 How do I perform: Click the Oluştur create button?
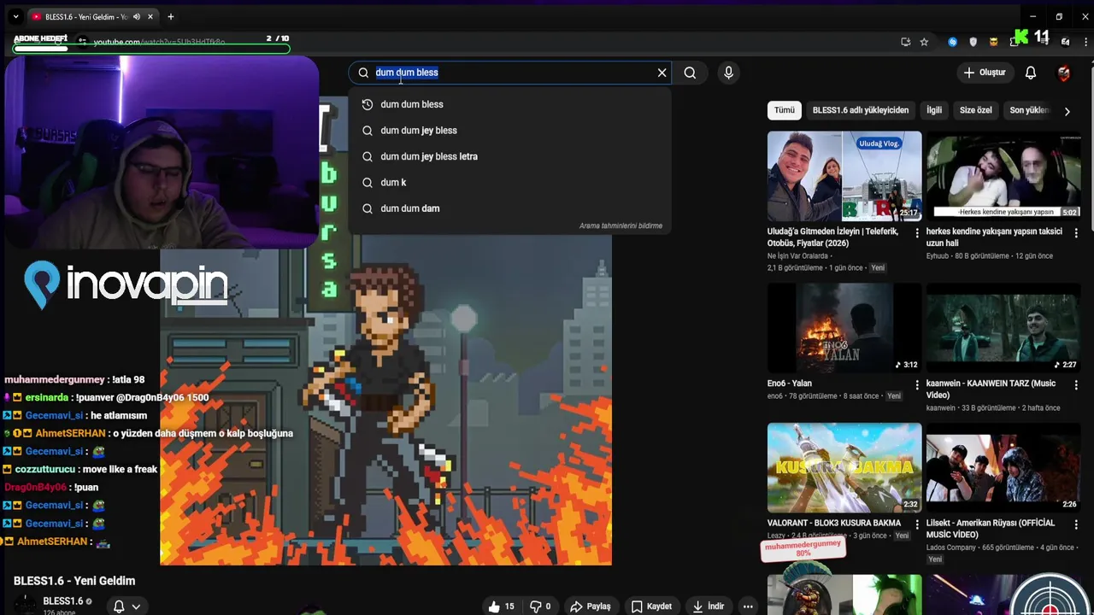click(985, 73)
